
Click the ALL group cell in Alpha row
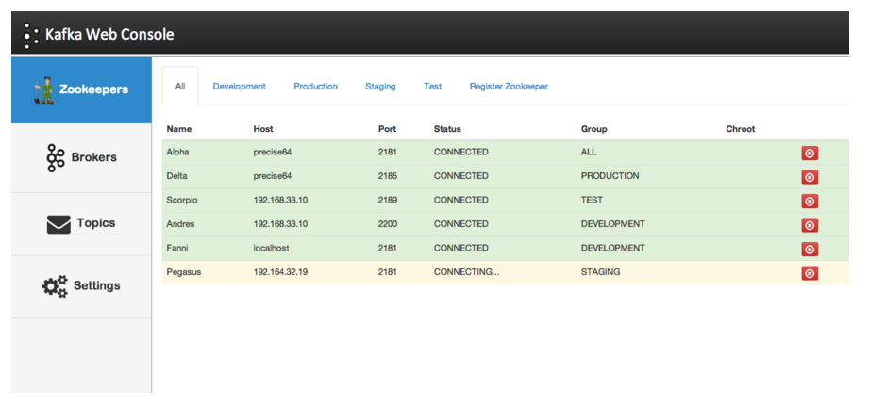tap(589, 153)
